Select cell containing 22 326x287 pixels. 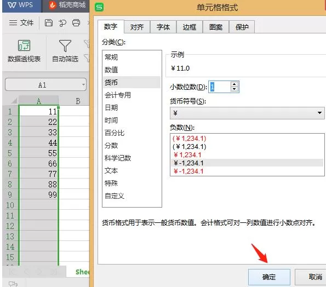click(39, 122)
